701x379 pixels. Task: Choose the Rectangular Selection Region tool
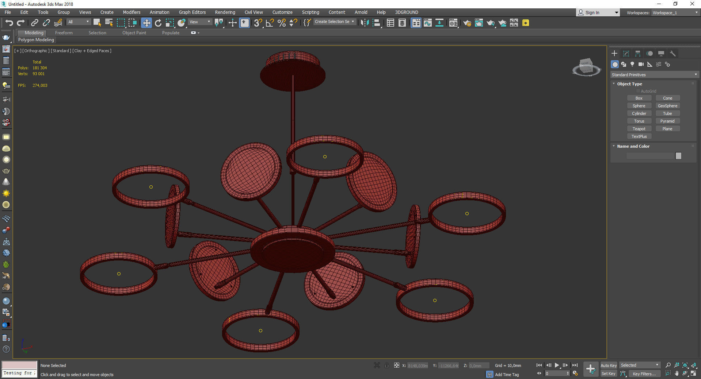[x=121, y=23]
